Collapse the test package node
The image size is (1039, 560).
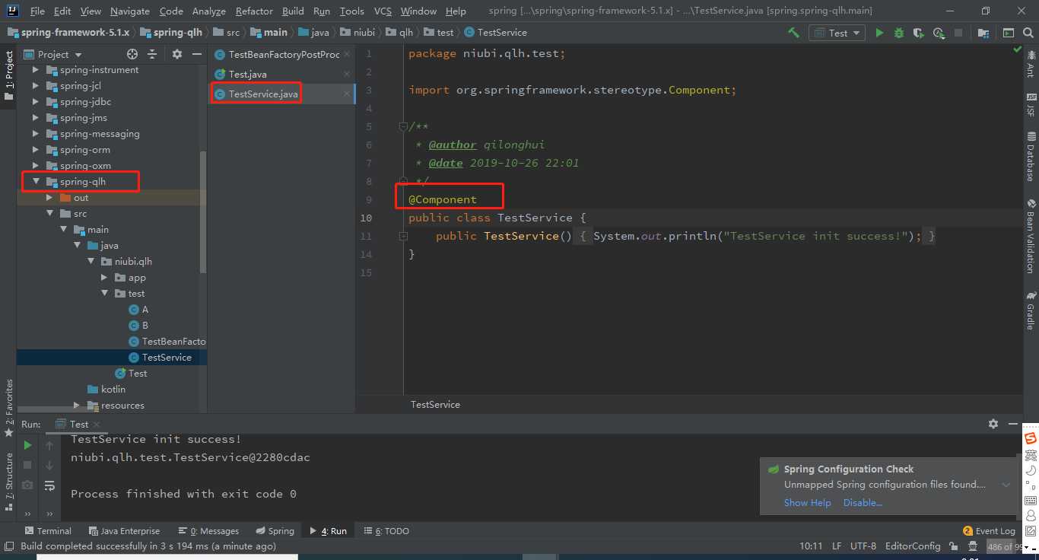[104, 294]
